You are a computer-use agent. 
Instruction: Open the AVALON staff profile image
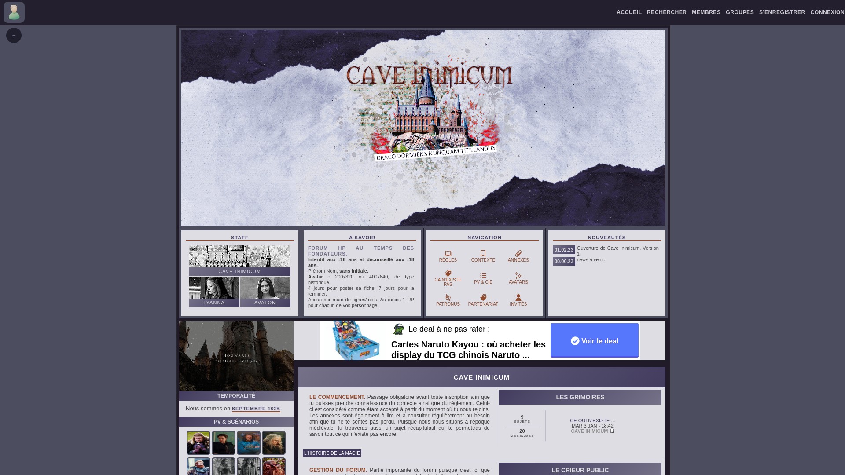click(265, 288)
